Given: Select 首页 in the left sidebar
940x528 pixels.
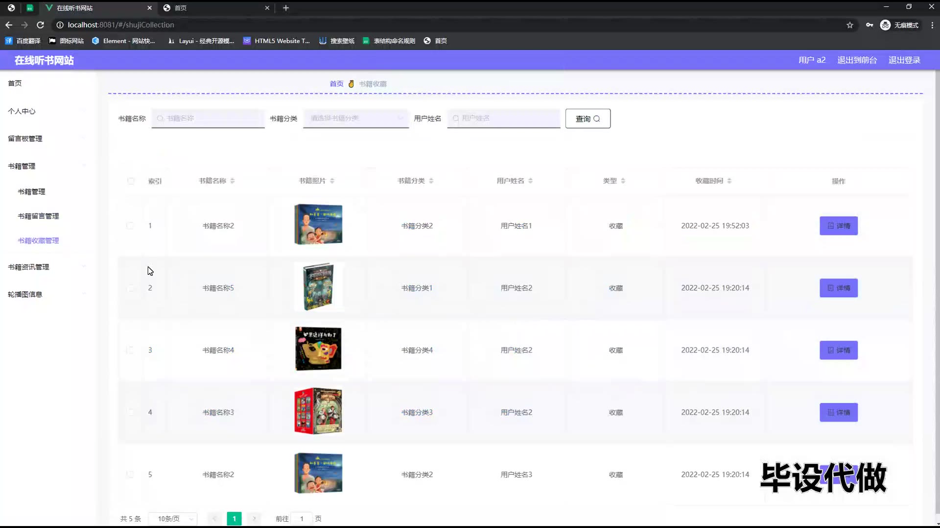Looking at the screenshot, I should 47,84.
